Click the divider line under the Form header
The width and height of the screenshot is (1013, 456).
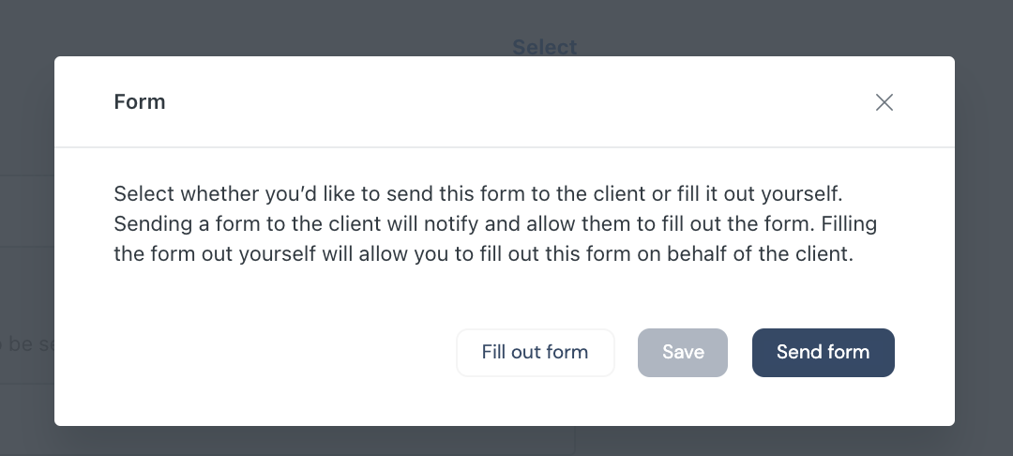pyautogui.click(x=505, y=147)
